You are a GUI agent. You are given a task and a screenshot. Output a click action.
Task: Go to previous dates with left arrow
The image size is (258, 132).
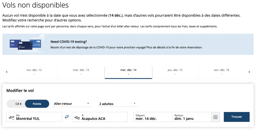(7, 72)
